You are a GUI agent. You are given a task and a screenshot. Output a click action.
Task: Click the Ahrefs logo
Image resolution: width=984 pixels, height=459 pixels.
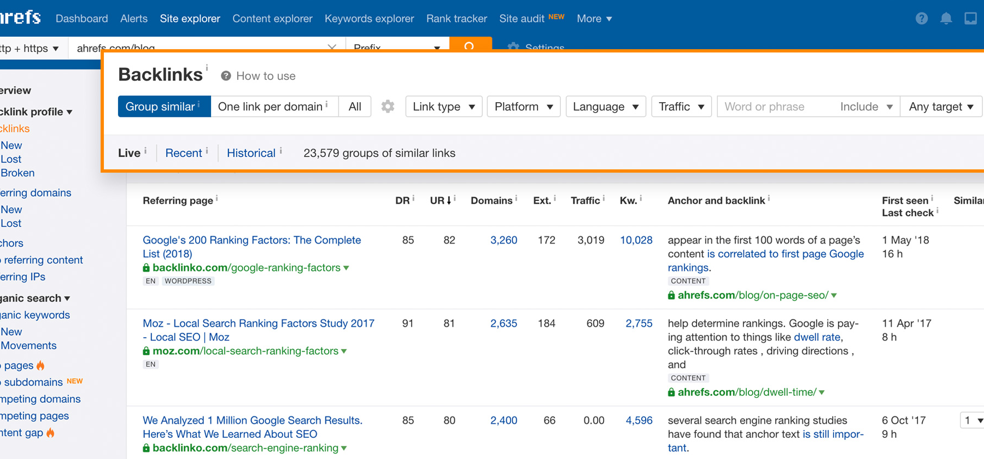click(20, 17)
